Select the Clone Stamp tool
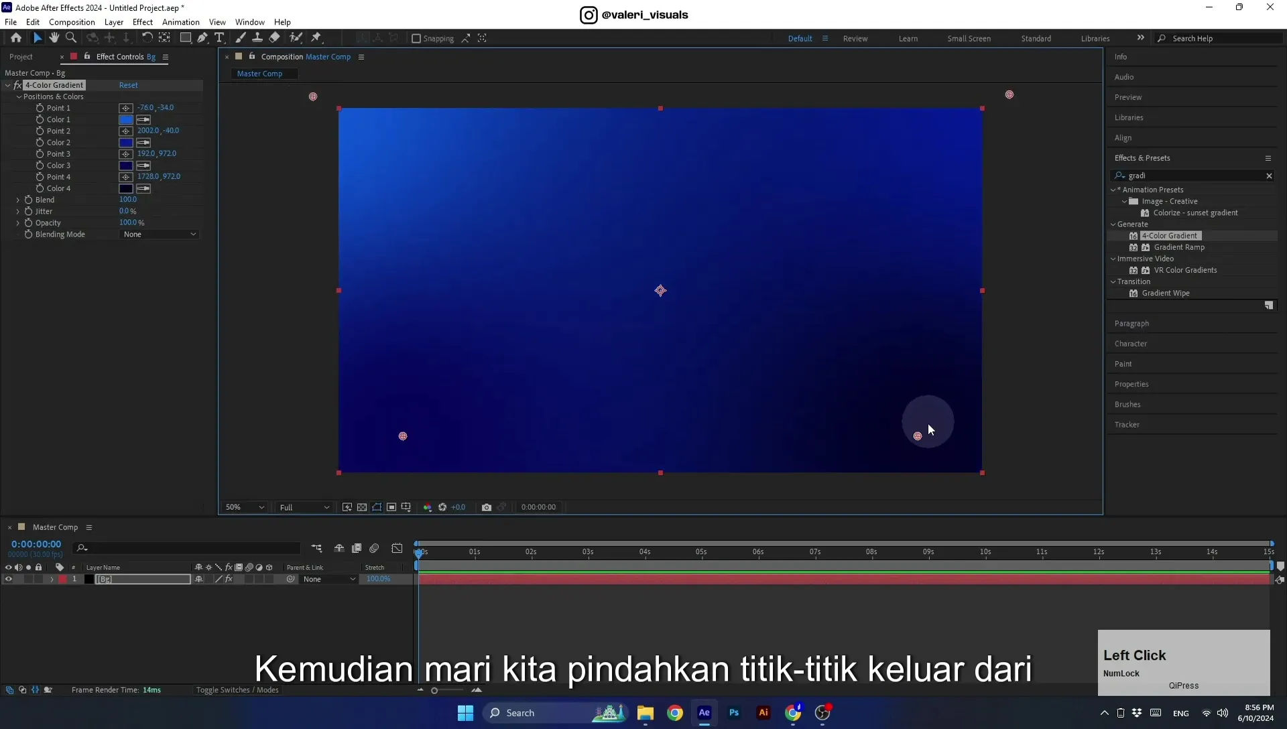This screenshot has width=1287, height=729. [x=257, y=38]
